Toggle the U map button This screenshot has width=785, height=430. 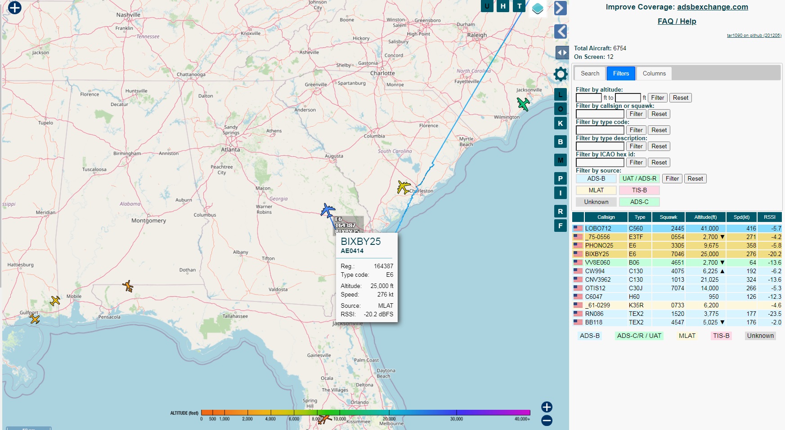(487, 6)
